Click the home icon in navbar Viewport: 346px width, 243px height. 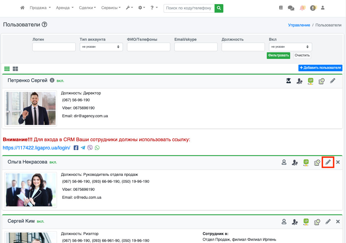tap(23, 8)
